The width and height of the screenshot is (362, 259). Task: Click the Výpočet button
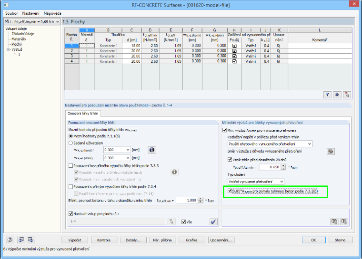click(x=75, y=240)
